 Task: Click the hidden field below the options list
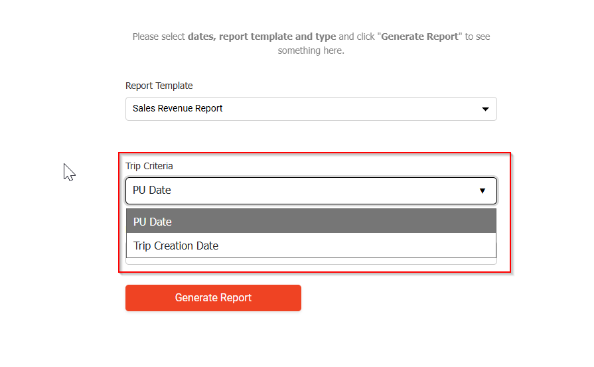point(311,261)
